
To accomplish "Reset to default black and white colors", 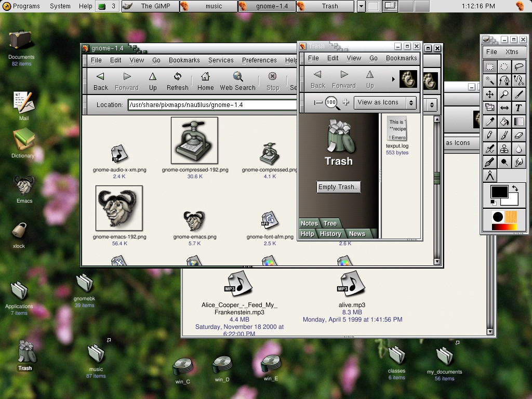I will point(494,203).
